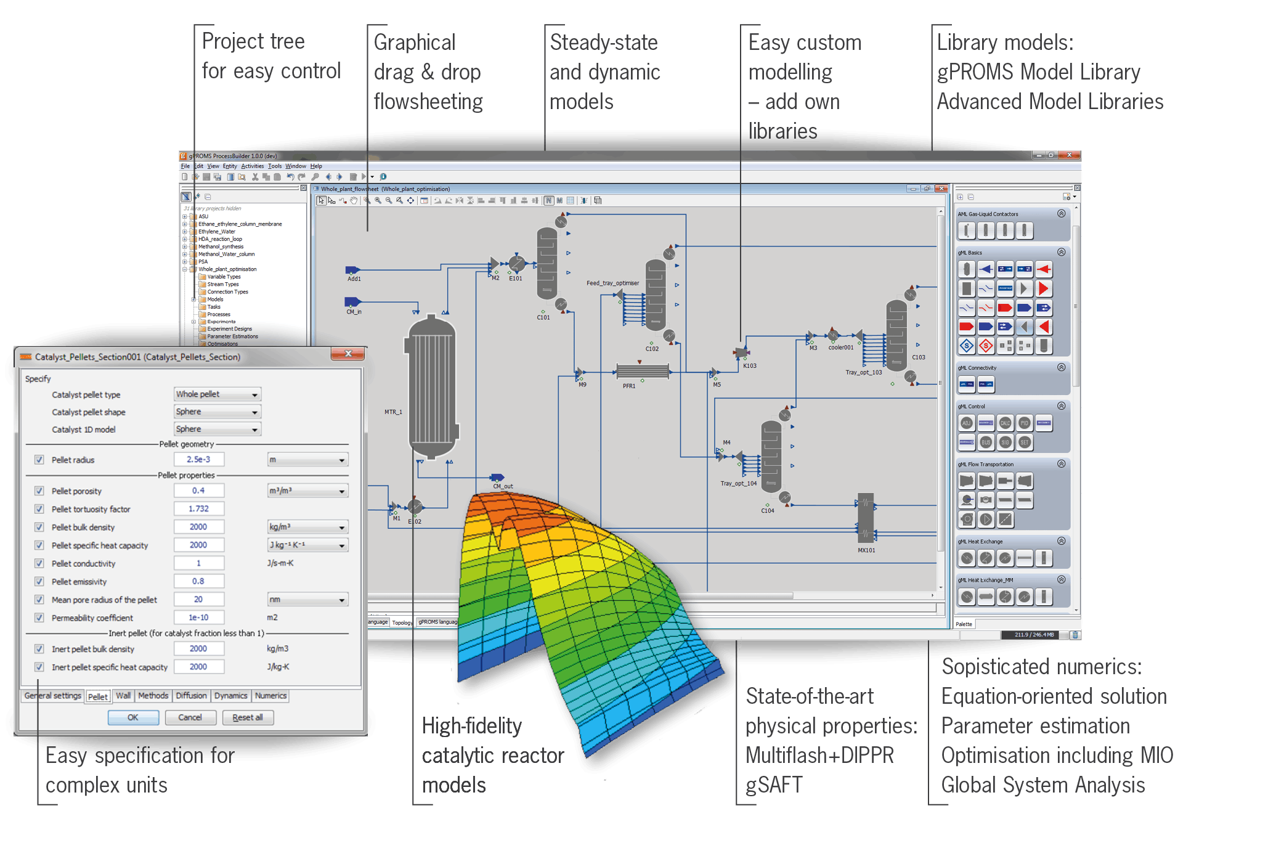Image resolution: width=1284 pixels, height=856 pixels.
Task: Select the ADJ block in gML Control
Action: tap(967, 423)
